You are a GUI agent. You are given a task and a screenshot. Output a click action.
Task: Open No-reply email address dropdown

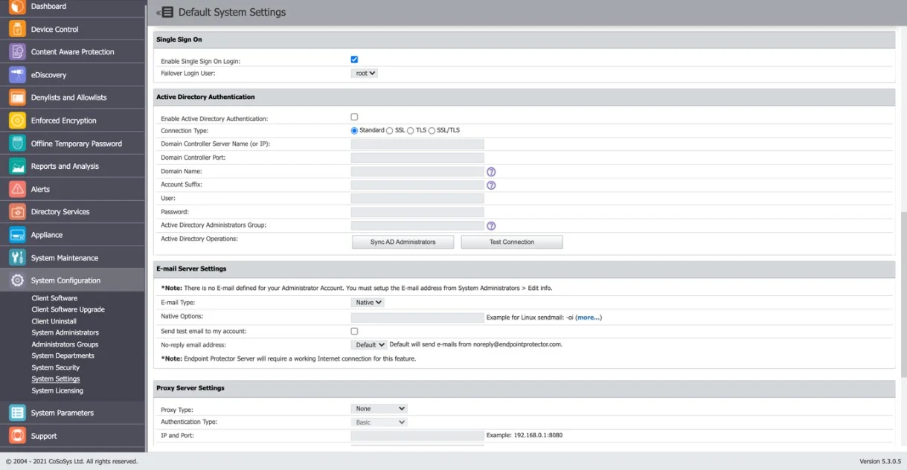369,345
